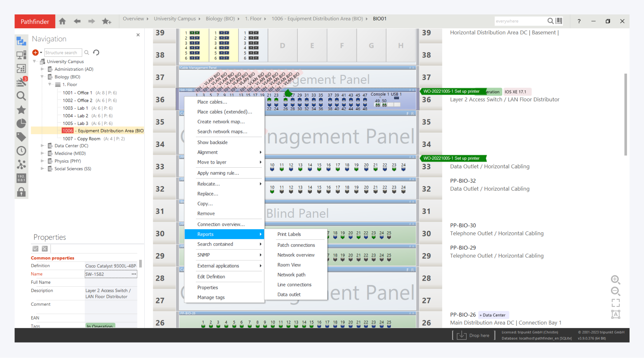This screenshot has height=358, width=644.
Task: Expand the Data Center (DC) node
Action: [x=42, y=146]
